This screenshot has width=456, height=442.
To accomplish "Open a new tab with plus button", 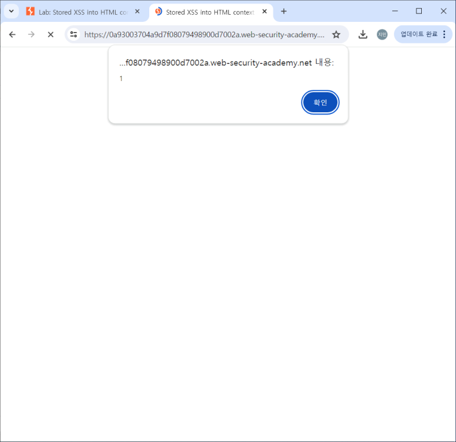I will pos(284,11).
